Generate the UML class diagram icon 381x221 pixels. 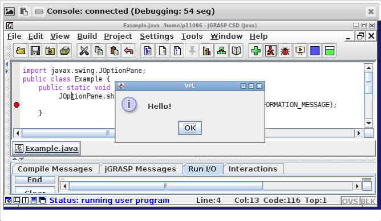click(x=221, y=51)
